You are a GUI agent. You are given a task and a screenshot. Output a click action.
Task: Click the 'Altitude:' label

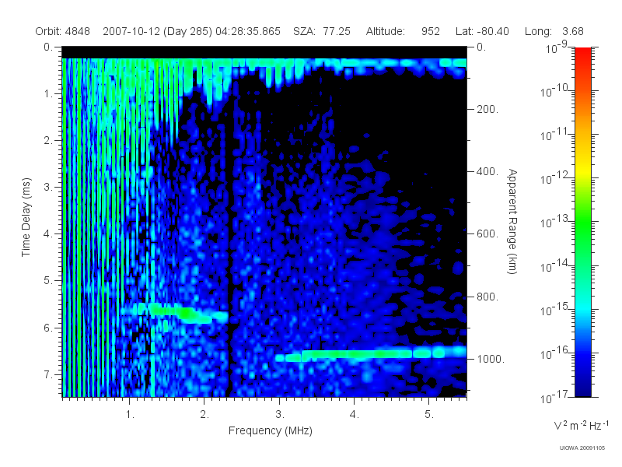(x=385, y=31)
